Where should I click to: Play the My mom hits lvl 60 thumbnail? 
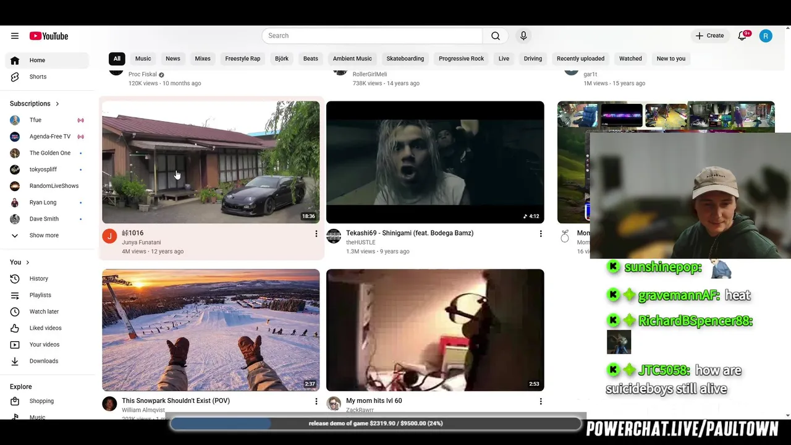click(x=435, y=330)
